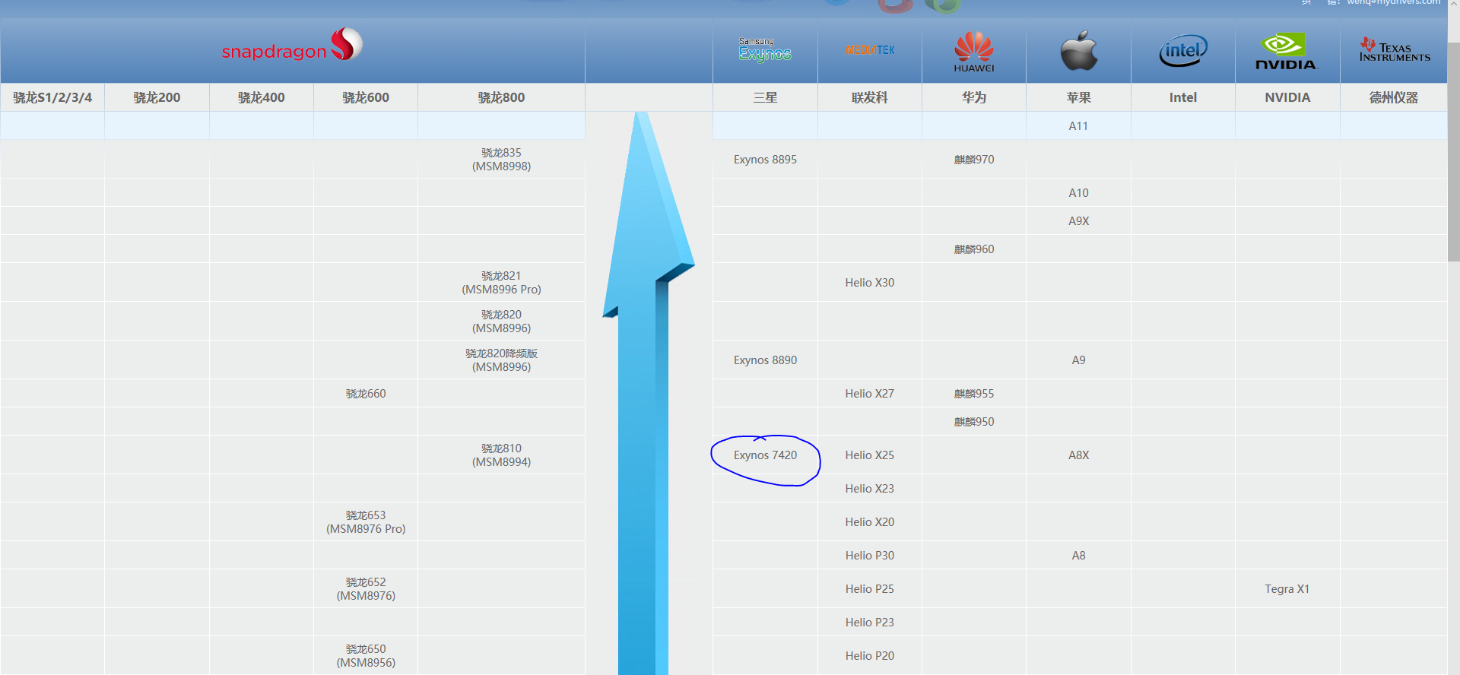Viewport: 1460px width, 675px height.
Task: Click the Intel logo
Action: pos(1183,51)
